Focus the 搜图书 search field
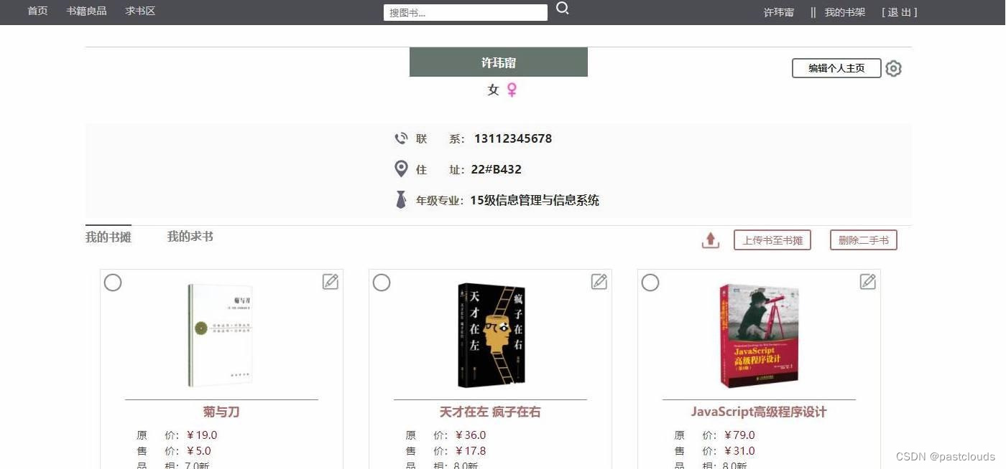Image resolution: width=1006 pixels, height=469 pixels. (x=466, y=12)
